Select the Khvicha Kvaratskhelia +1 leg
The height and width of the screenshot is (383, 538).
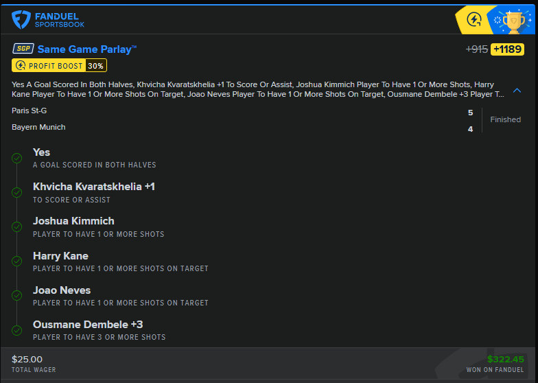(x=93, y=187)
